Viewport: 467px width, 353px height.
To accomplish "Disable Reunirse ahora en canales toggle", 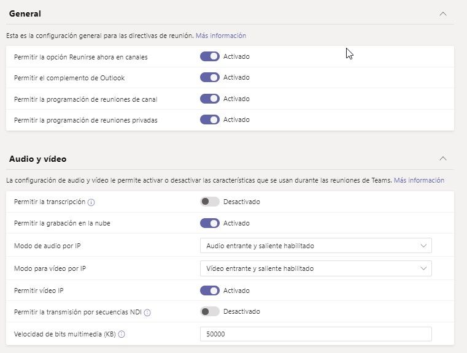I will pyautogui.click(x=210, y=56).
